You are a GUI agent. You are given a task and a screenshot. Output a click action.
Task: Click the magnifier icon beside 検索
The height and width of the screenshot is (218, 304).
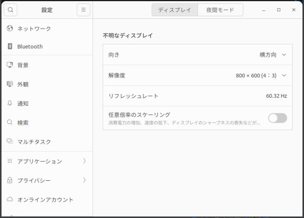click(x=10, y=122)
